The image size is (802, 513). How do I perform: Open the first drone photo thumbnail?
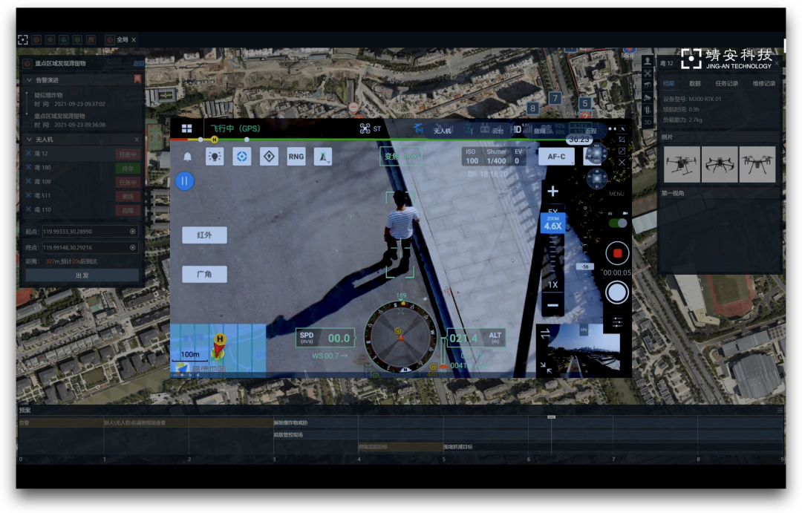click(x=681, y=164)
